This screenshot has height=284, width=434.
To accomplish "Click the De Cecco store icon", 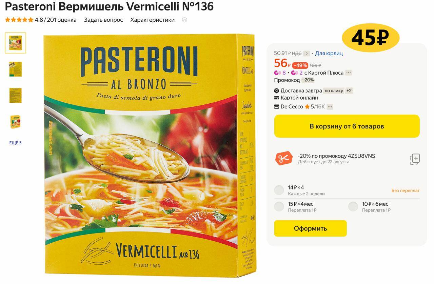I will pyautogui.click(x=276, y=107).
